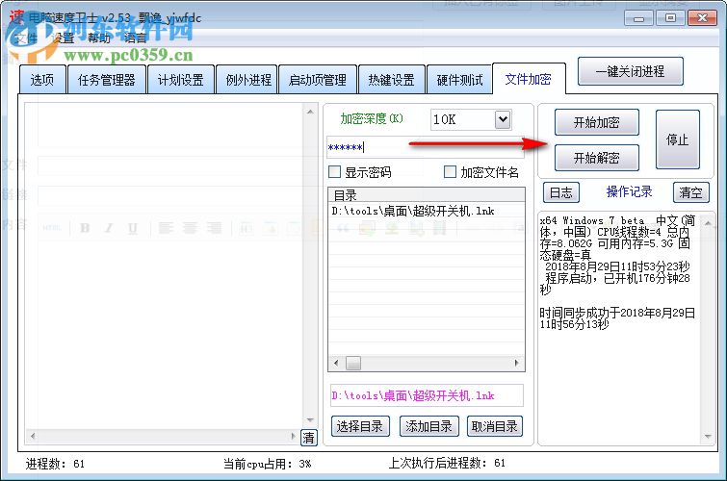Click the log panel scroll-down arrow

pyautogui.click(x=708, y=436)
